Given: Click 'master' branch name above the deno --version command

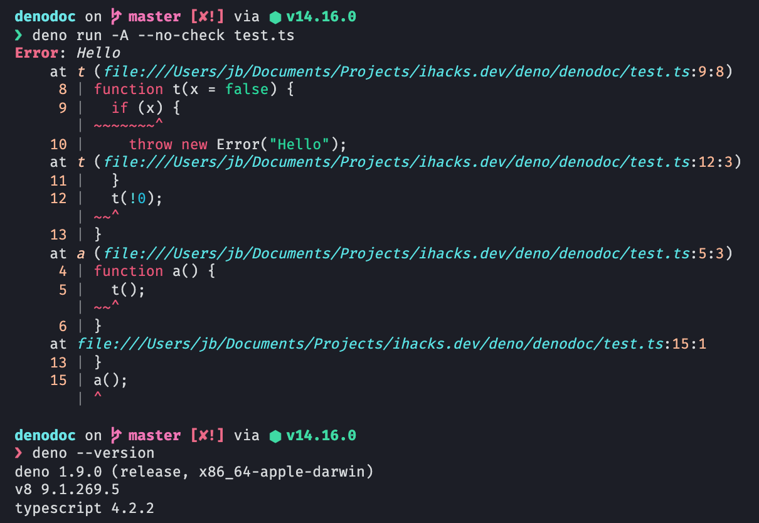Looking at the screenshot, I should coord(154,435).
